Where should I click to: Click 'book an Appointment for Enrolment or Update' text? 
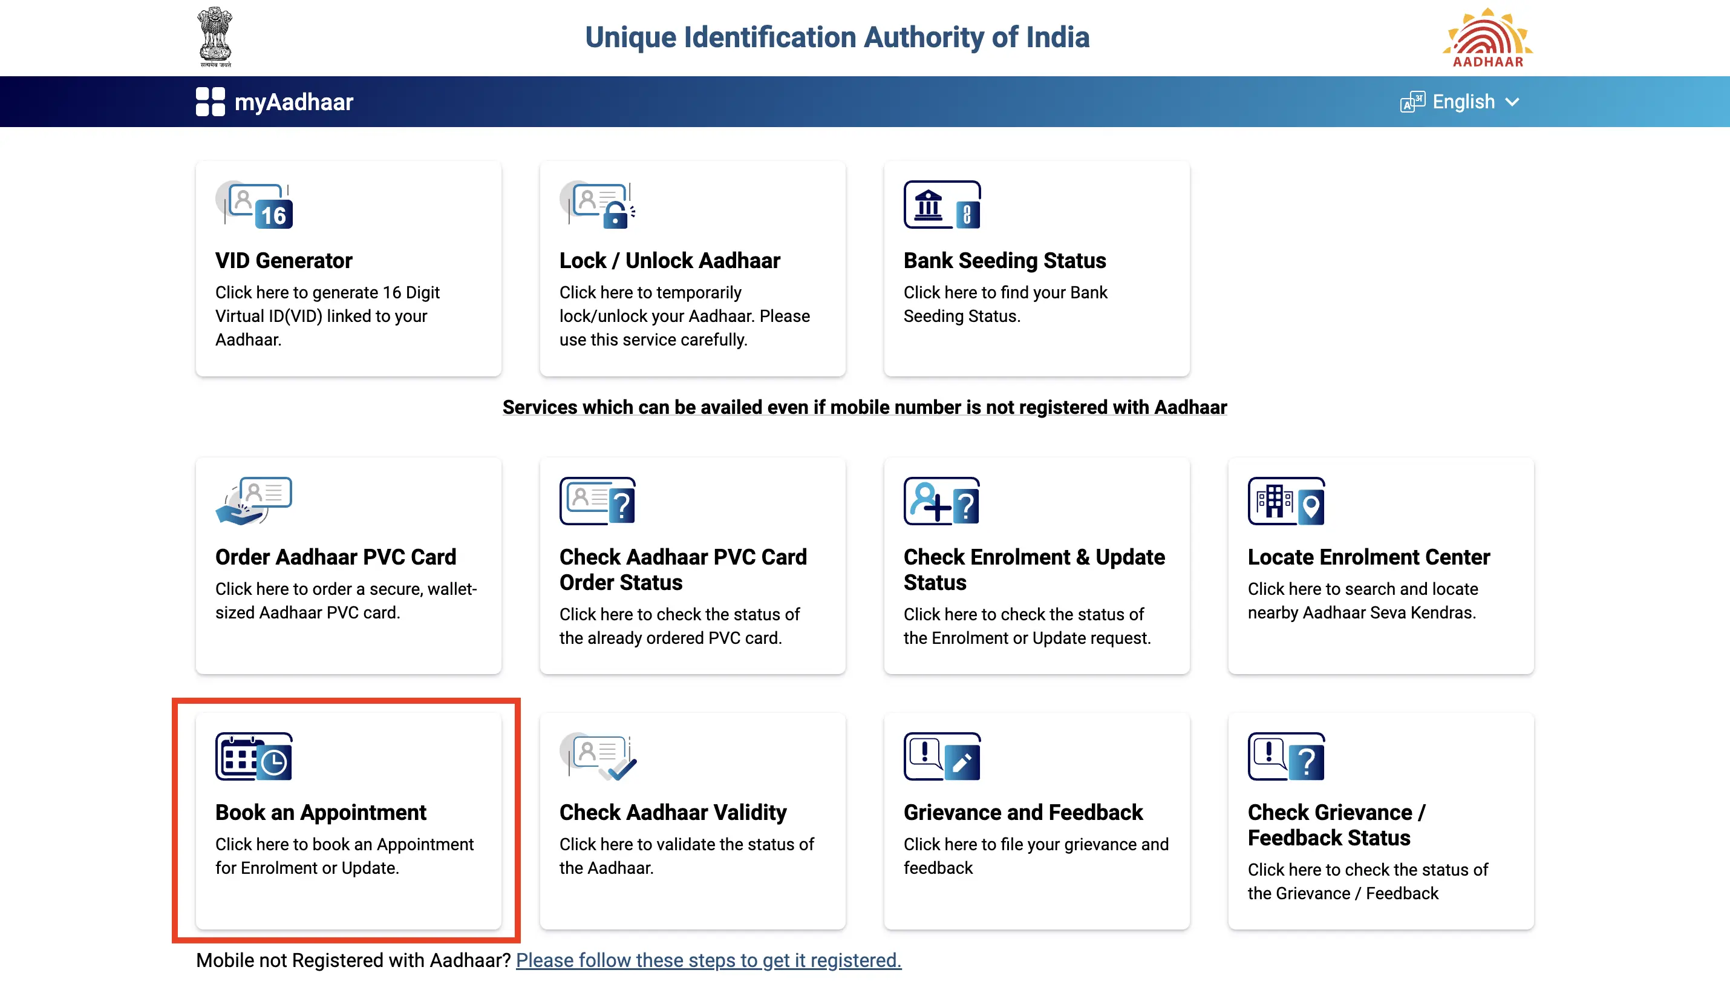point(345,856)
